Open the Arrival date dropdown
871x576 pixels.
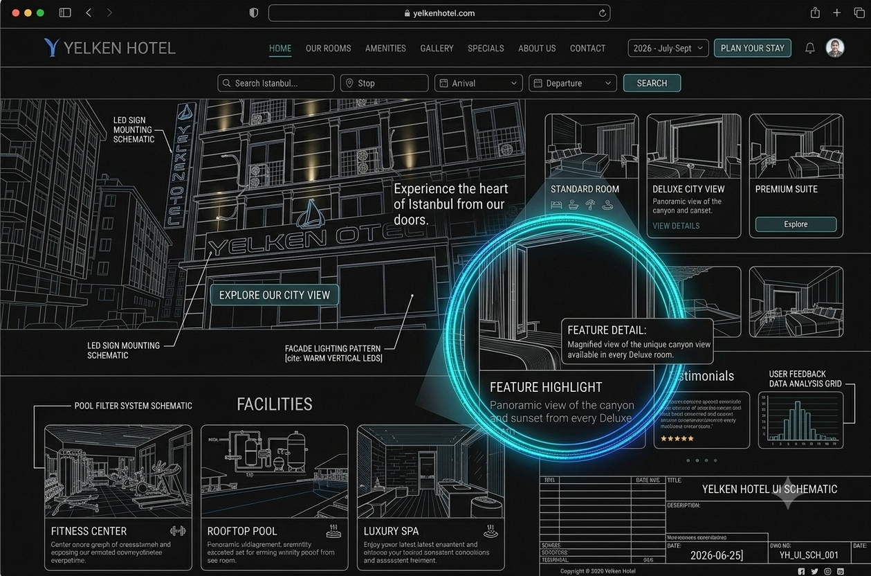(x=478, y=83)
